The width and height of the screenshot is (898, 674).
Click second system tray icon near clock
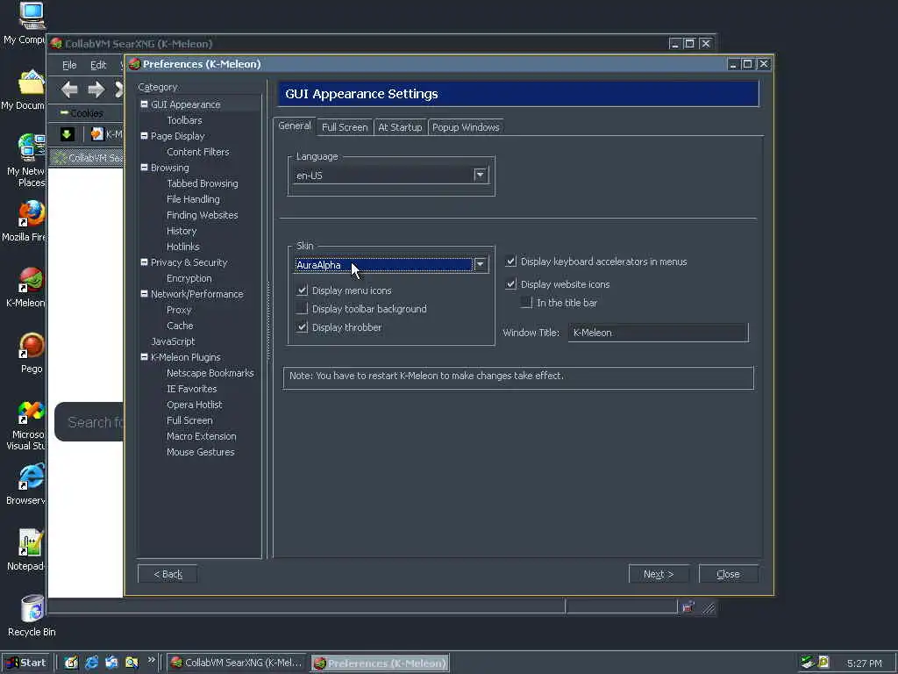coord(823,663)
